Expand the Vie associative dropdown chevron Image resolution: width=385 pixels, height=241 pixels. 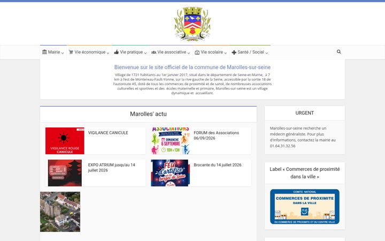pos(189,53)
